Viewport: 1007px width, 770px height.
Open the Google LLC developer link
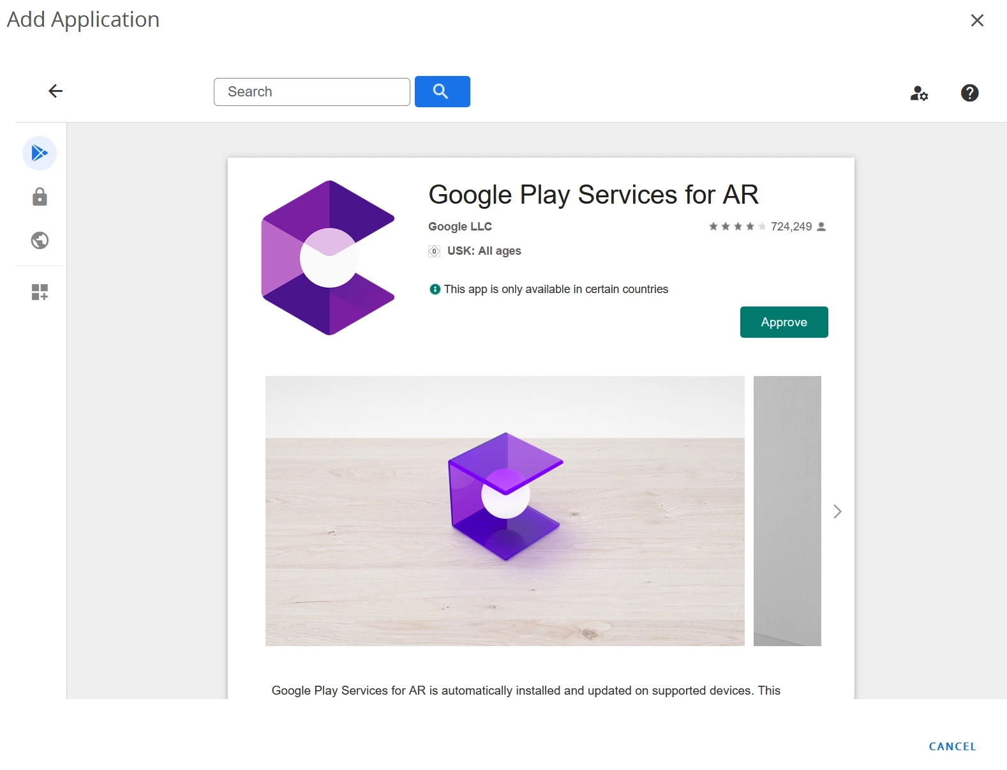tap(460, 227)
